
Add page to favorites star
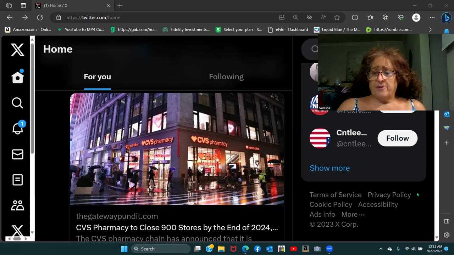pos(337,17)
